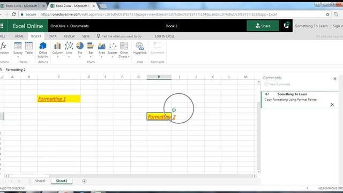The height and width of the screenshot is (193, 343).
Task: Open the VIEW ribbon tab
Action: coord(86,36)
